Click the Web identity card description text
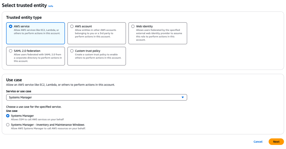This screenshot has height=149, width=286. 159,35
